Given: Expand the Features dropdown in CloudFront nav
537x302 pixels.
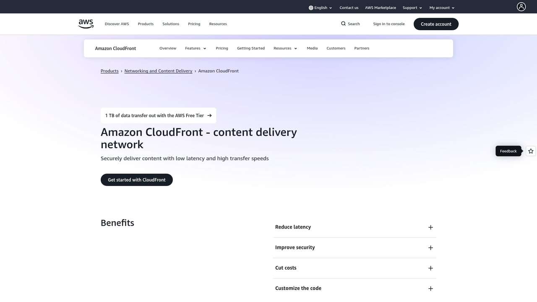Looking at the screenshot, I should (x=196, y=48).
